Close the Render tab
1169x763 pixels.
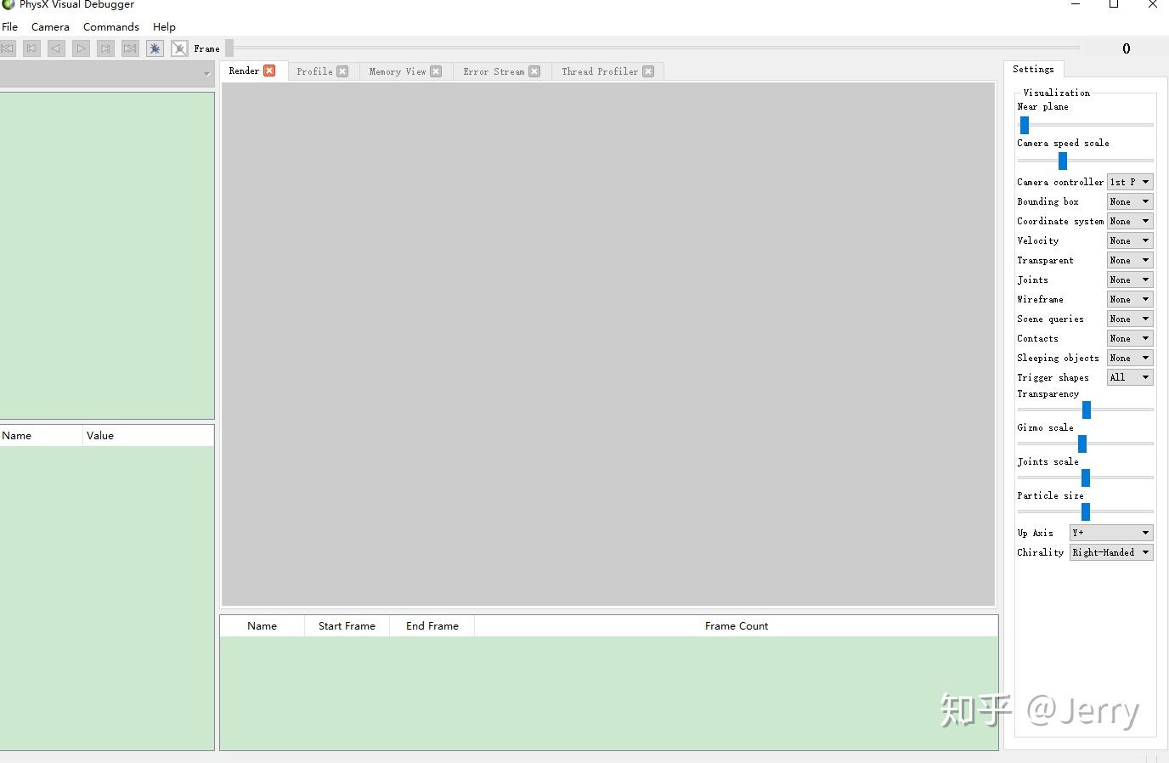point(269,71)
